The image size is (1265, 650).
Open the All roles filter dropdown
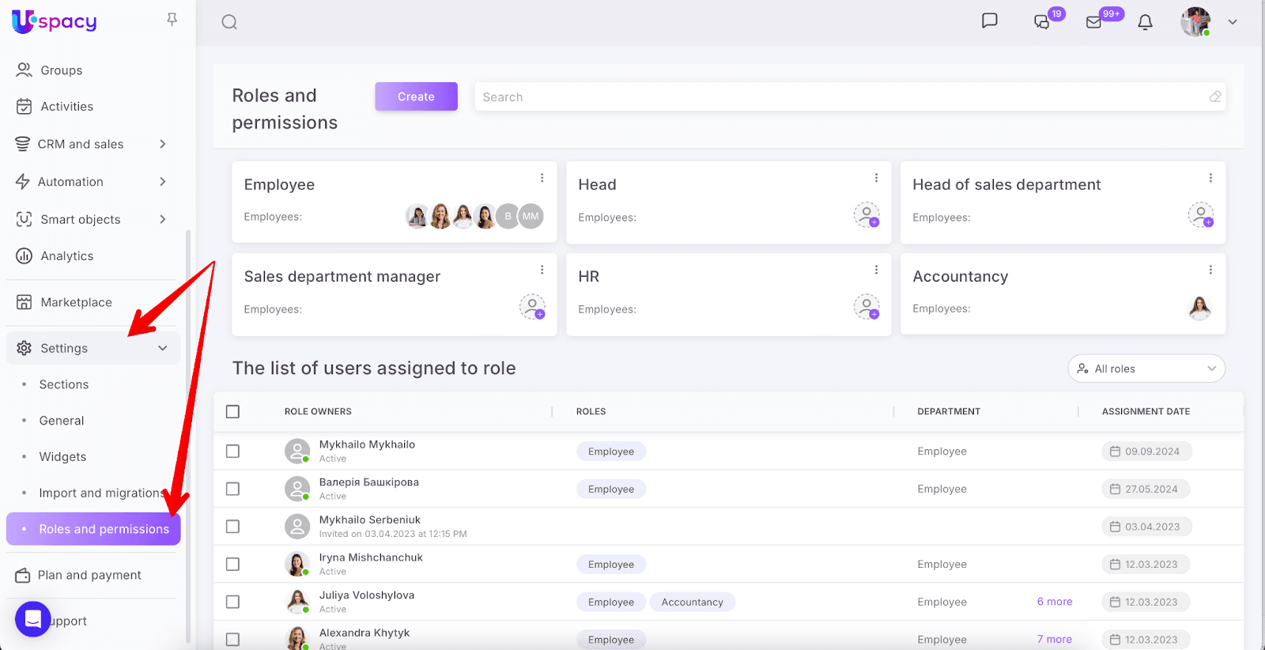tap(1146, 368)
